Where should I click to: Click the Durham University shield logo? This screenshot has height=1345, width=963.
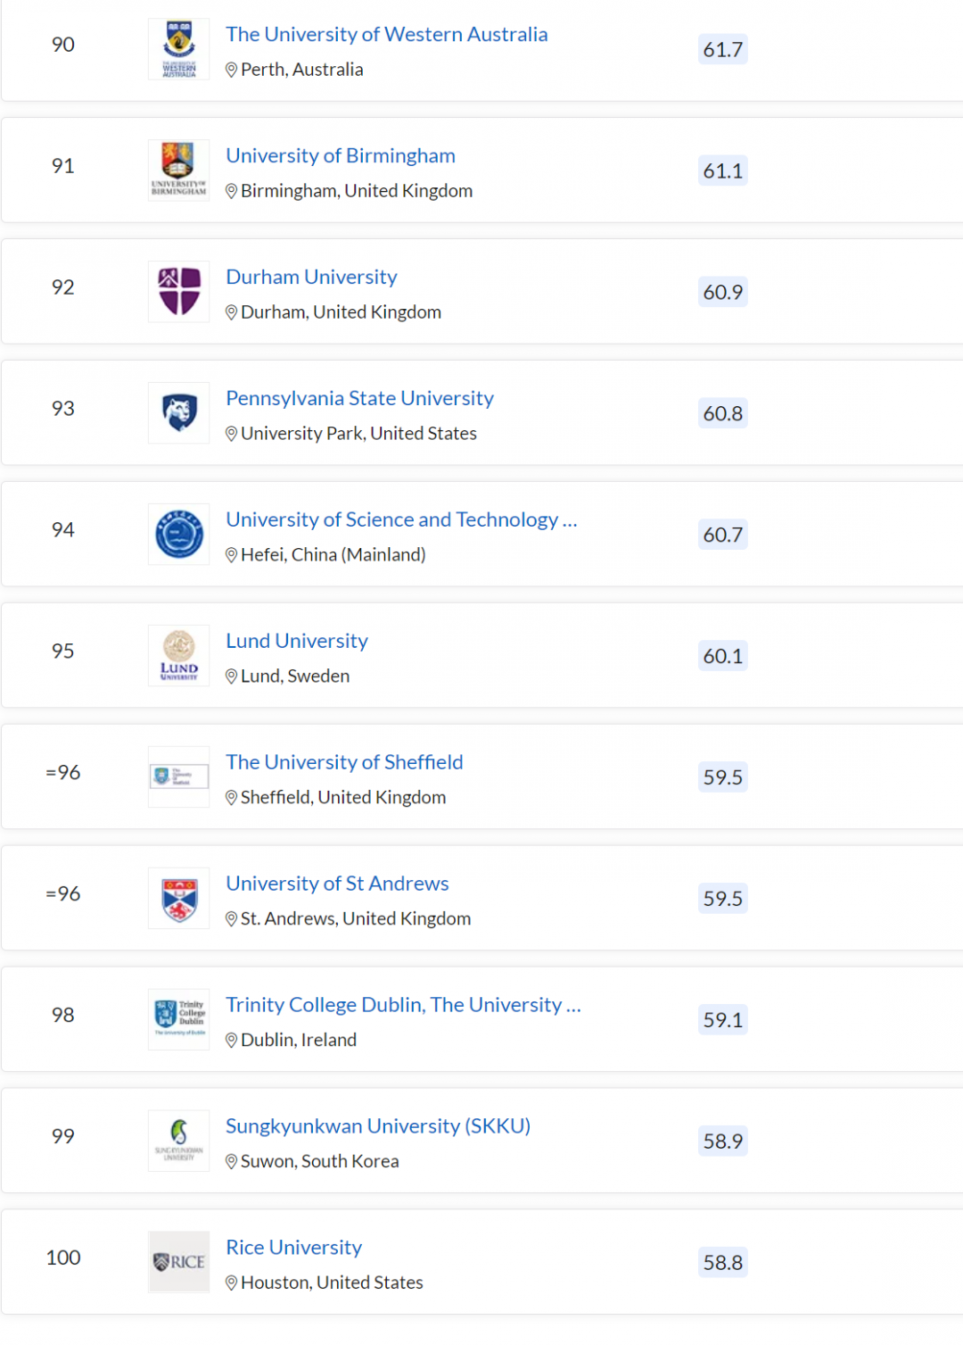(179, 292)
